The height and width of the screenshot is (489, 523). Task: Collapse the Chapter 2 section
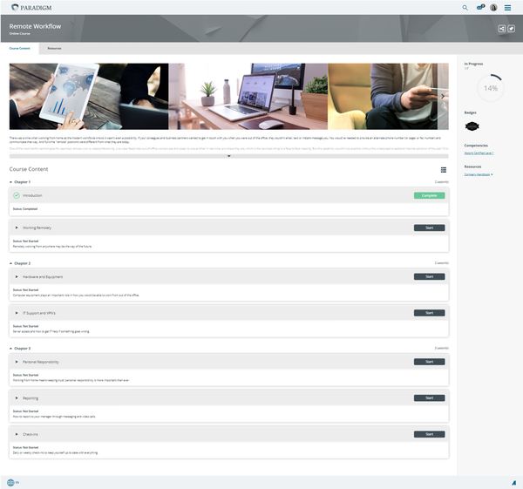click(10, 262)
